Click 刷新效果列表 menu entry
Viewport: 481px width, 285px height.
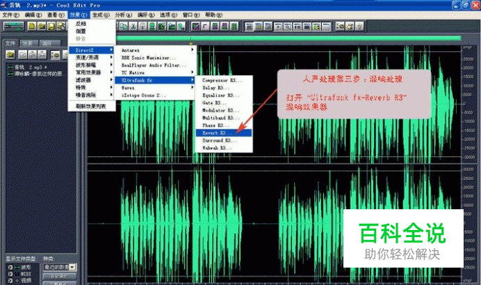(92, 106)
